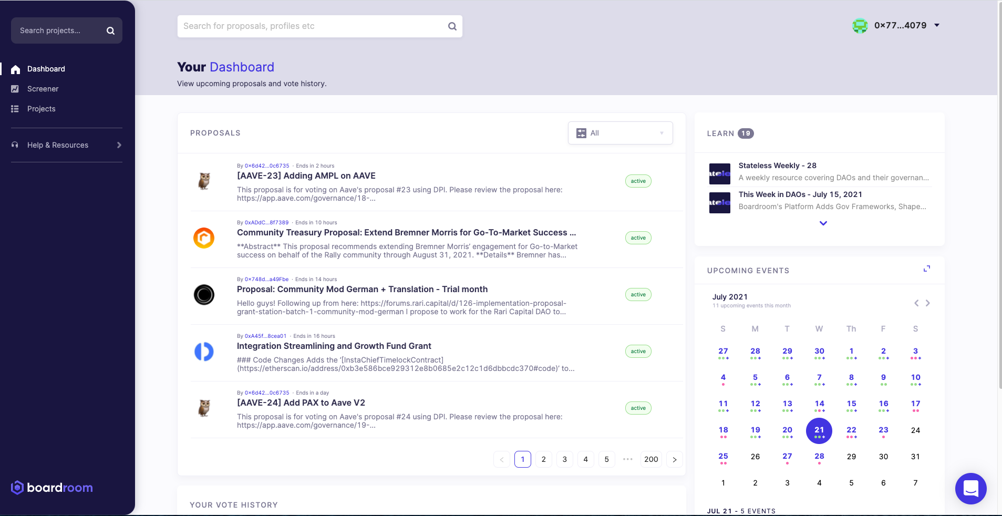
Task: Go to proposals page 5
Action: (x=607, y=459)
